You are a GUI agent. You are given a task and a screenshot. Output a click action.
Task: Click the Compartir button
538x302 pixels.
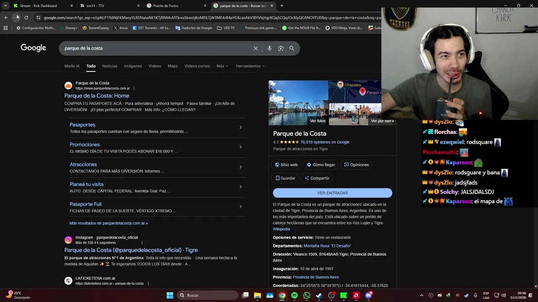(317, 178)
